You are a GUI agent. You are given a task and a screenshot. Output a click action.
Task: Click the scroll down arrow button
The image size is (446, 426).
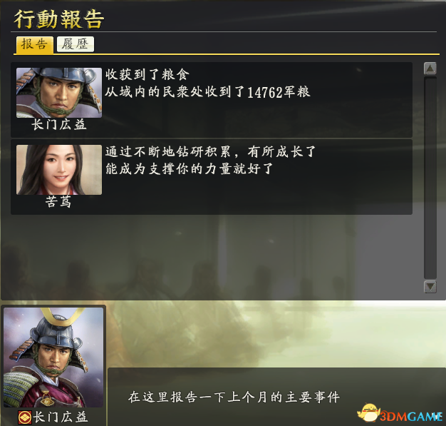(x=430, y=287)
